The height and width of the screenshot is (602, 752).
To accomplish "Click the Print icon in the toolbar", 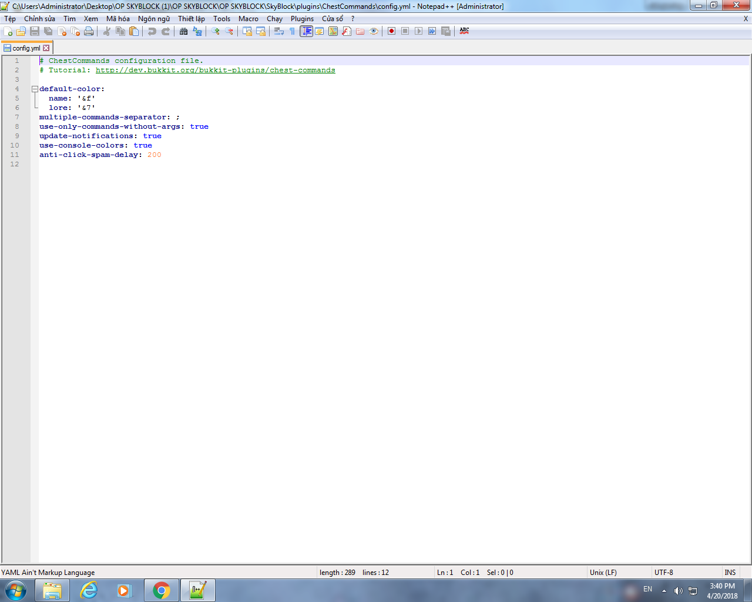I will [89, 31].
